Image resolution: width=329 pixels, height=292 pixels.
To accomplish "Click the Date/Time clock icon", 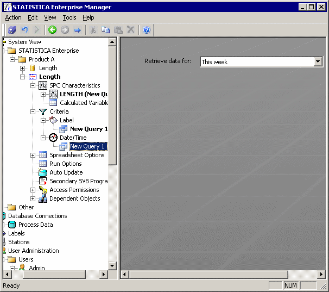I will pos(53,138).
